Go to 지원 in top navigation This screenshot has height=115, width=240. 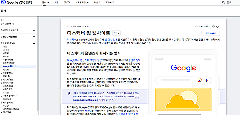point(57,3)
